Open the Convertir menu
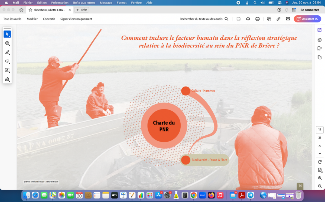Screen dimensions: 325x202 coord(49,19)
